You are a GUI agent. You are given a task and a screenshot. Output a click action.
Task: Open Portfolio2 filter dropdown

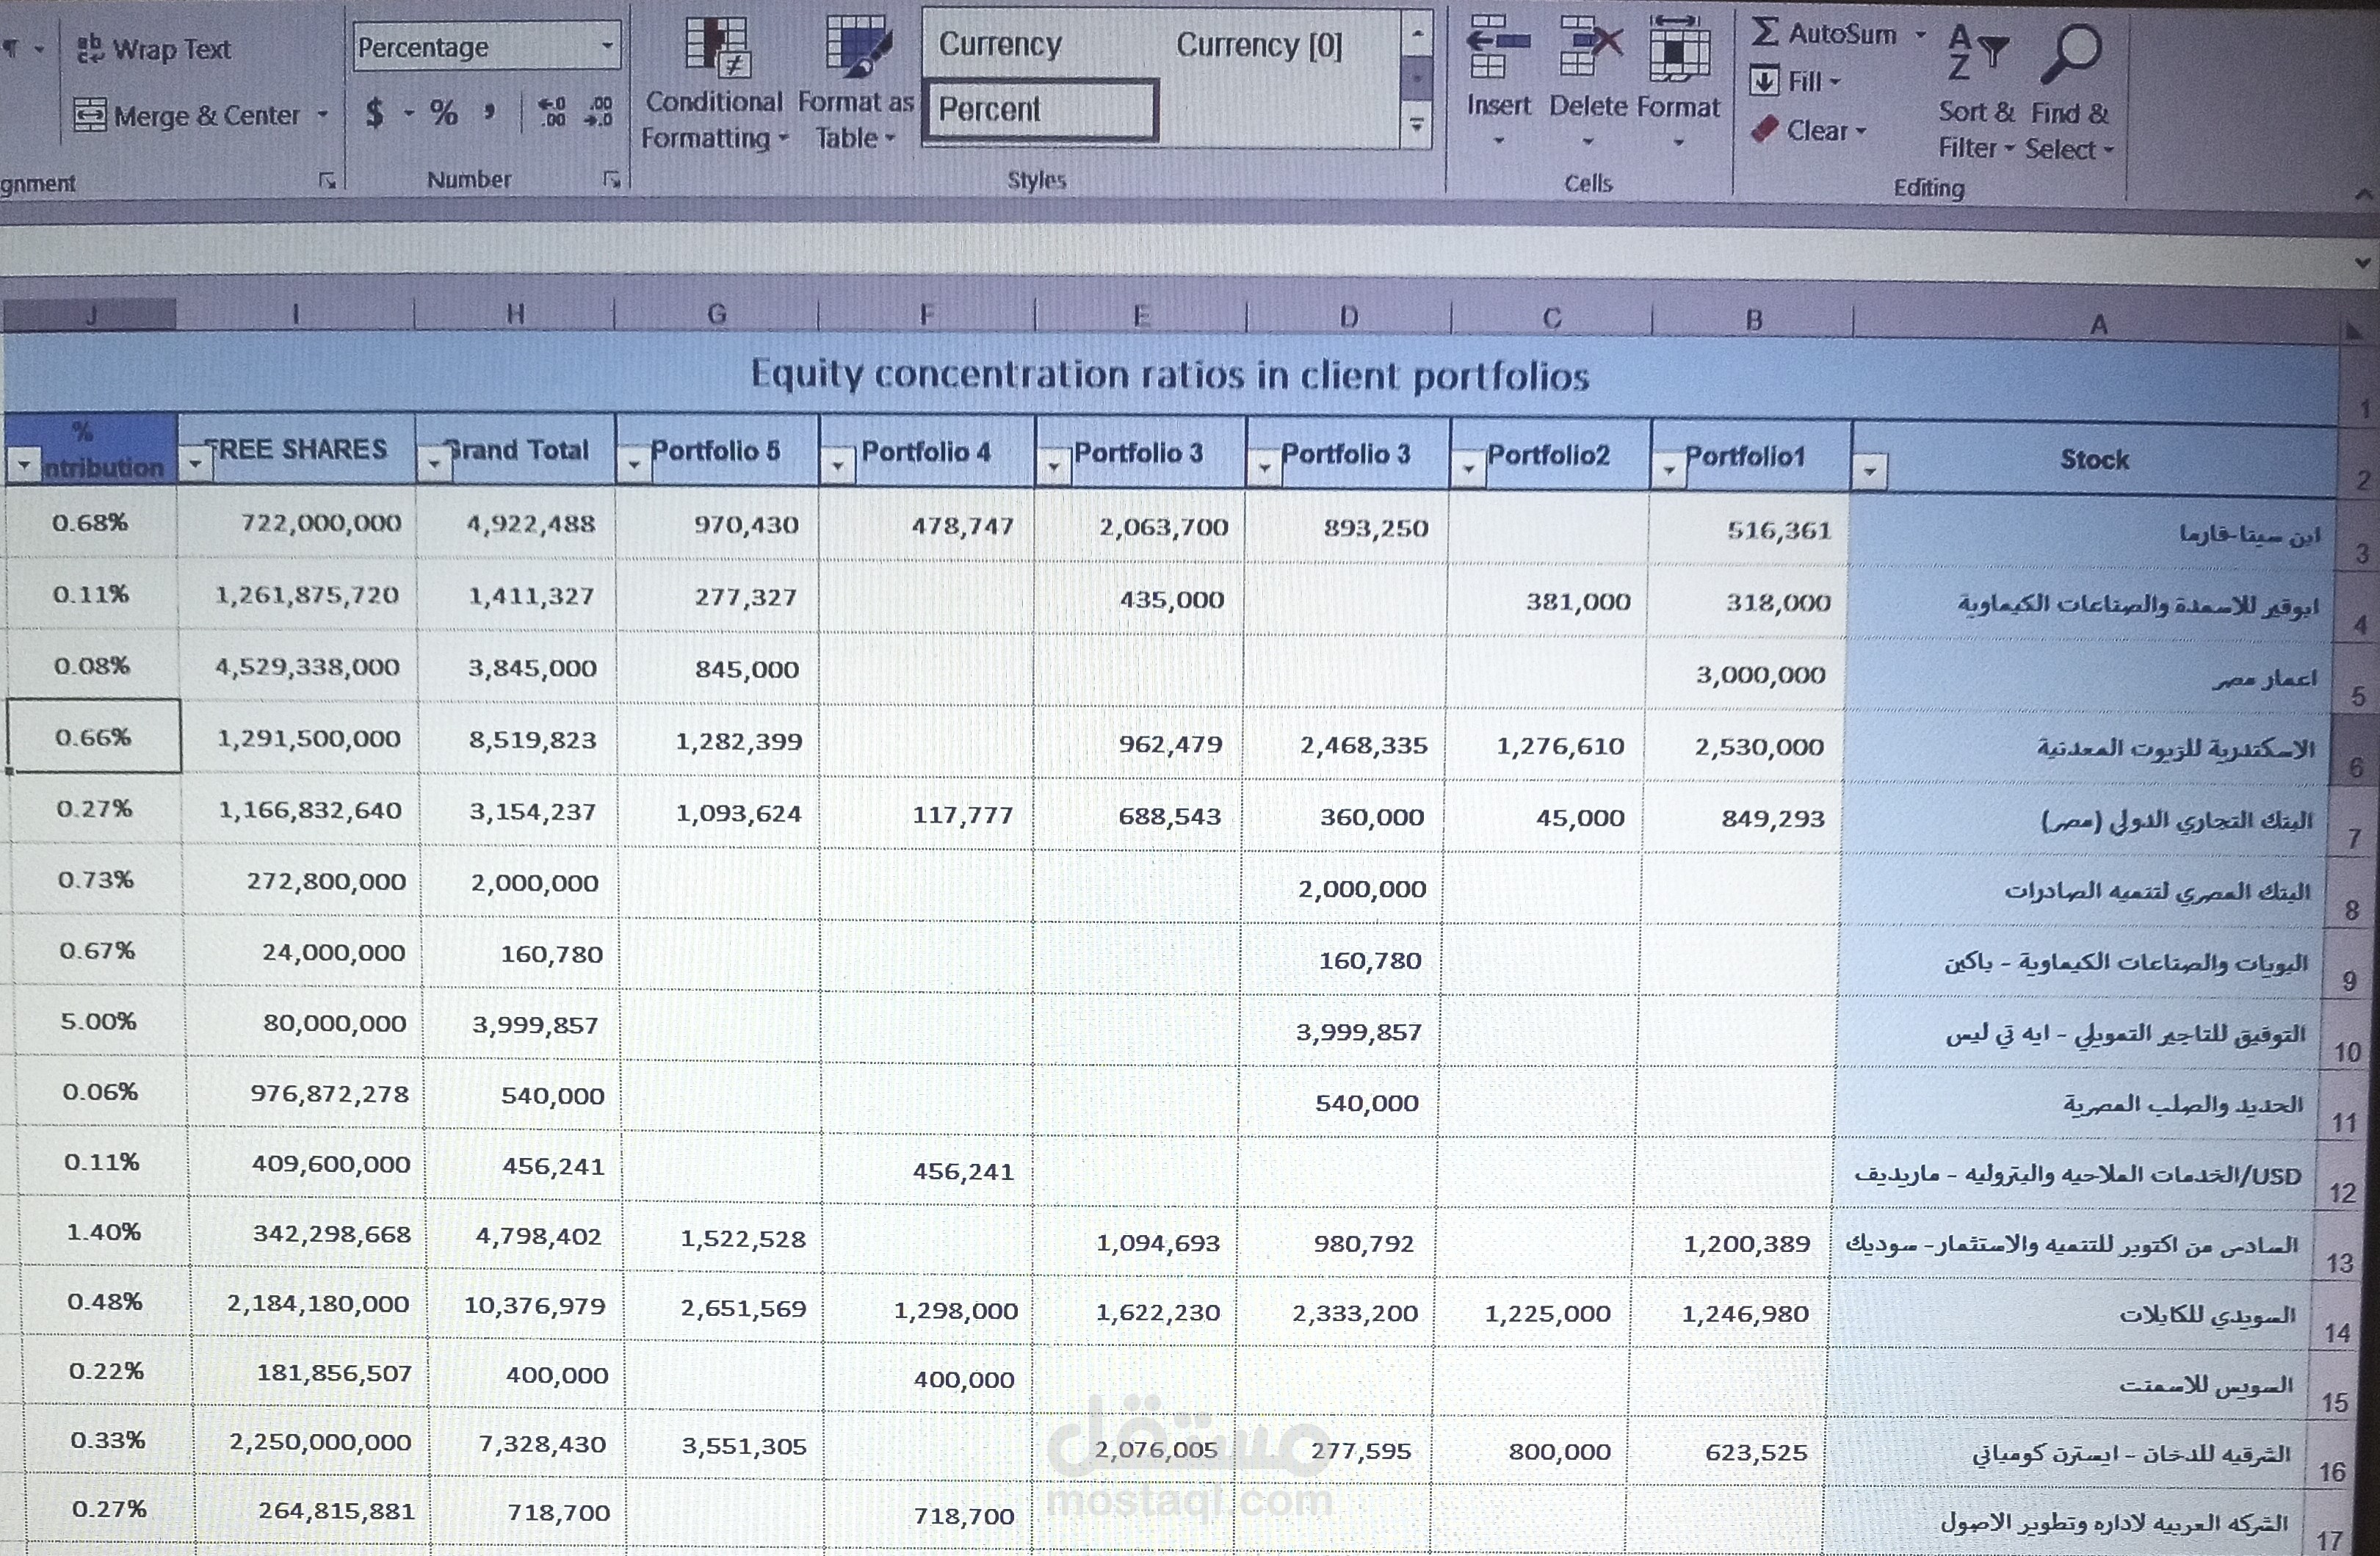(x=1467, y=468)
